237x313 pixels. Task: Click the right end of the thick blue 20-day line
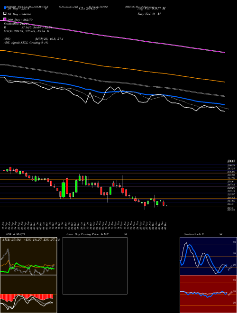224,104
